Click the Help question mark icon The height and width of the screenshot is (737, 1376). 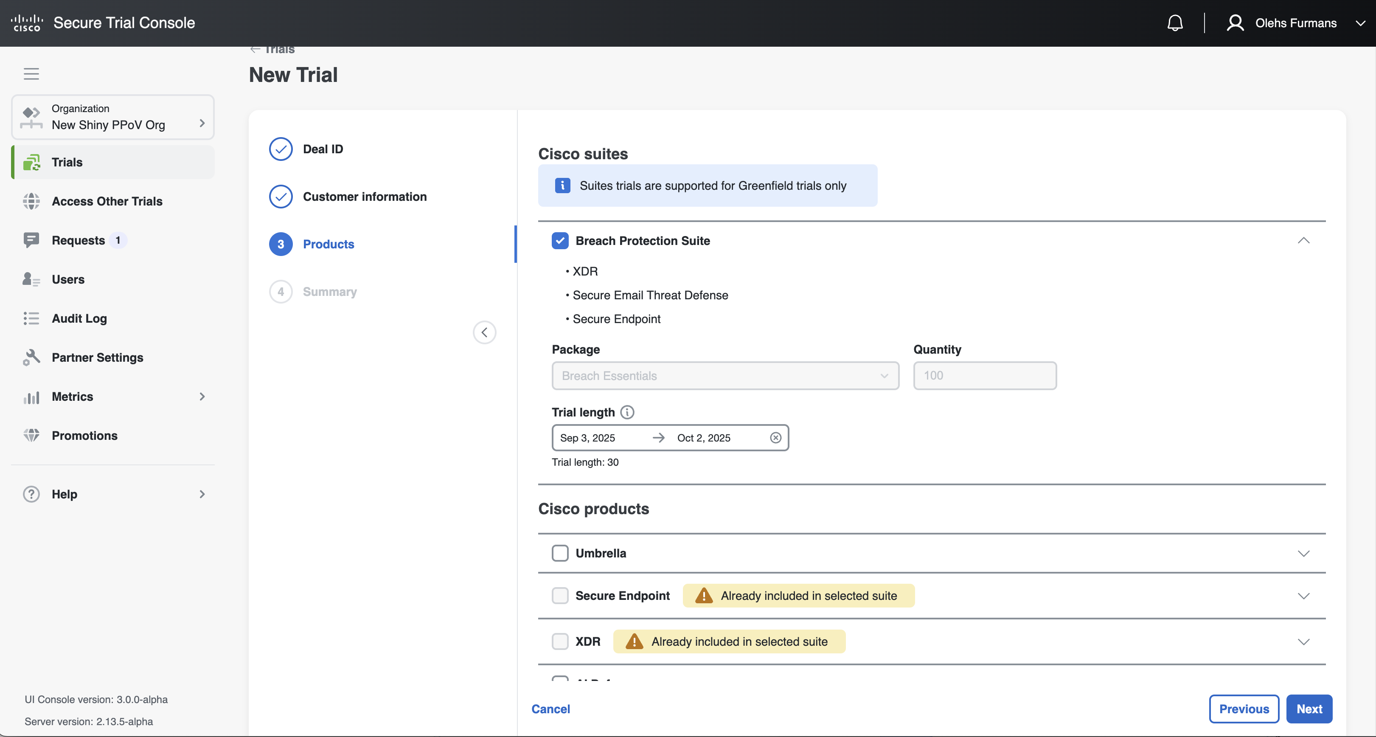point(31,494)
